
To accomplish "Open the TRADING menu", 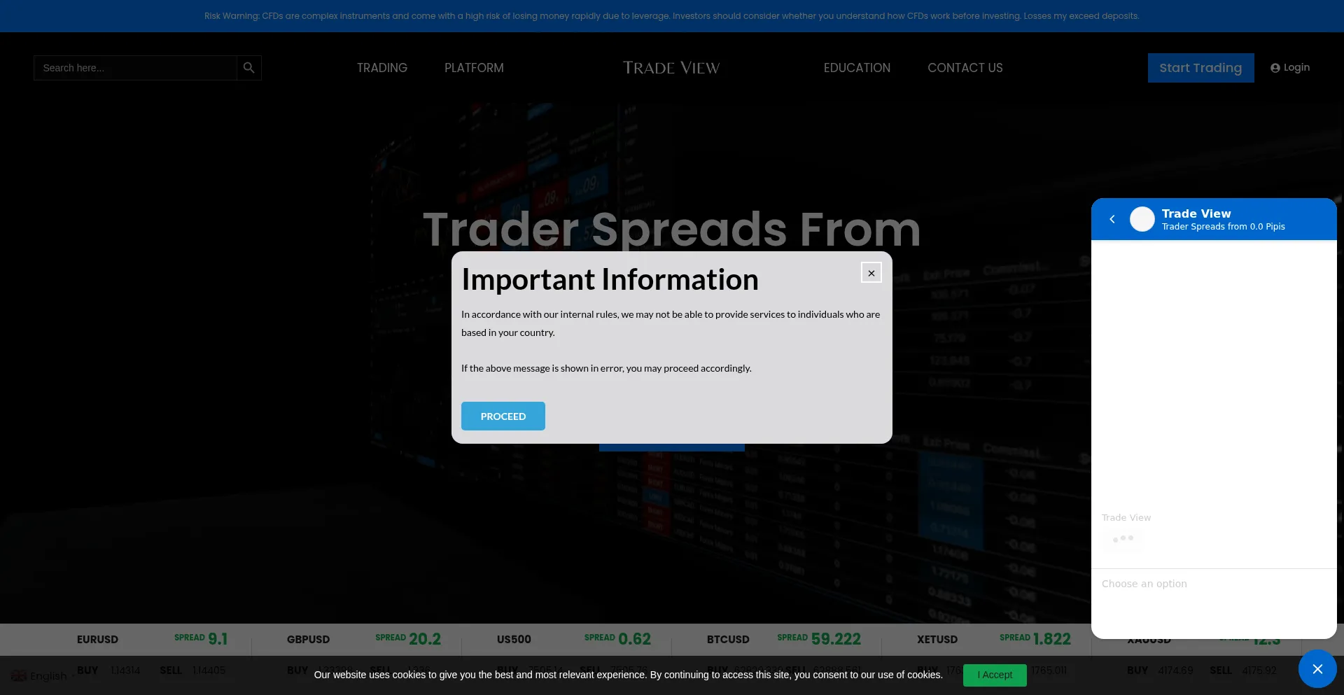I will coord(382,68).
